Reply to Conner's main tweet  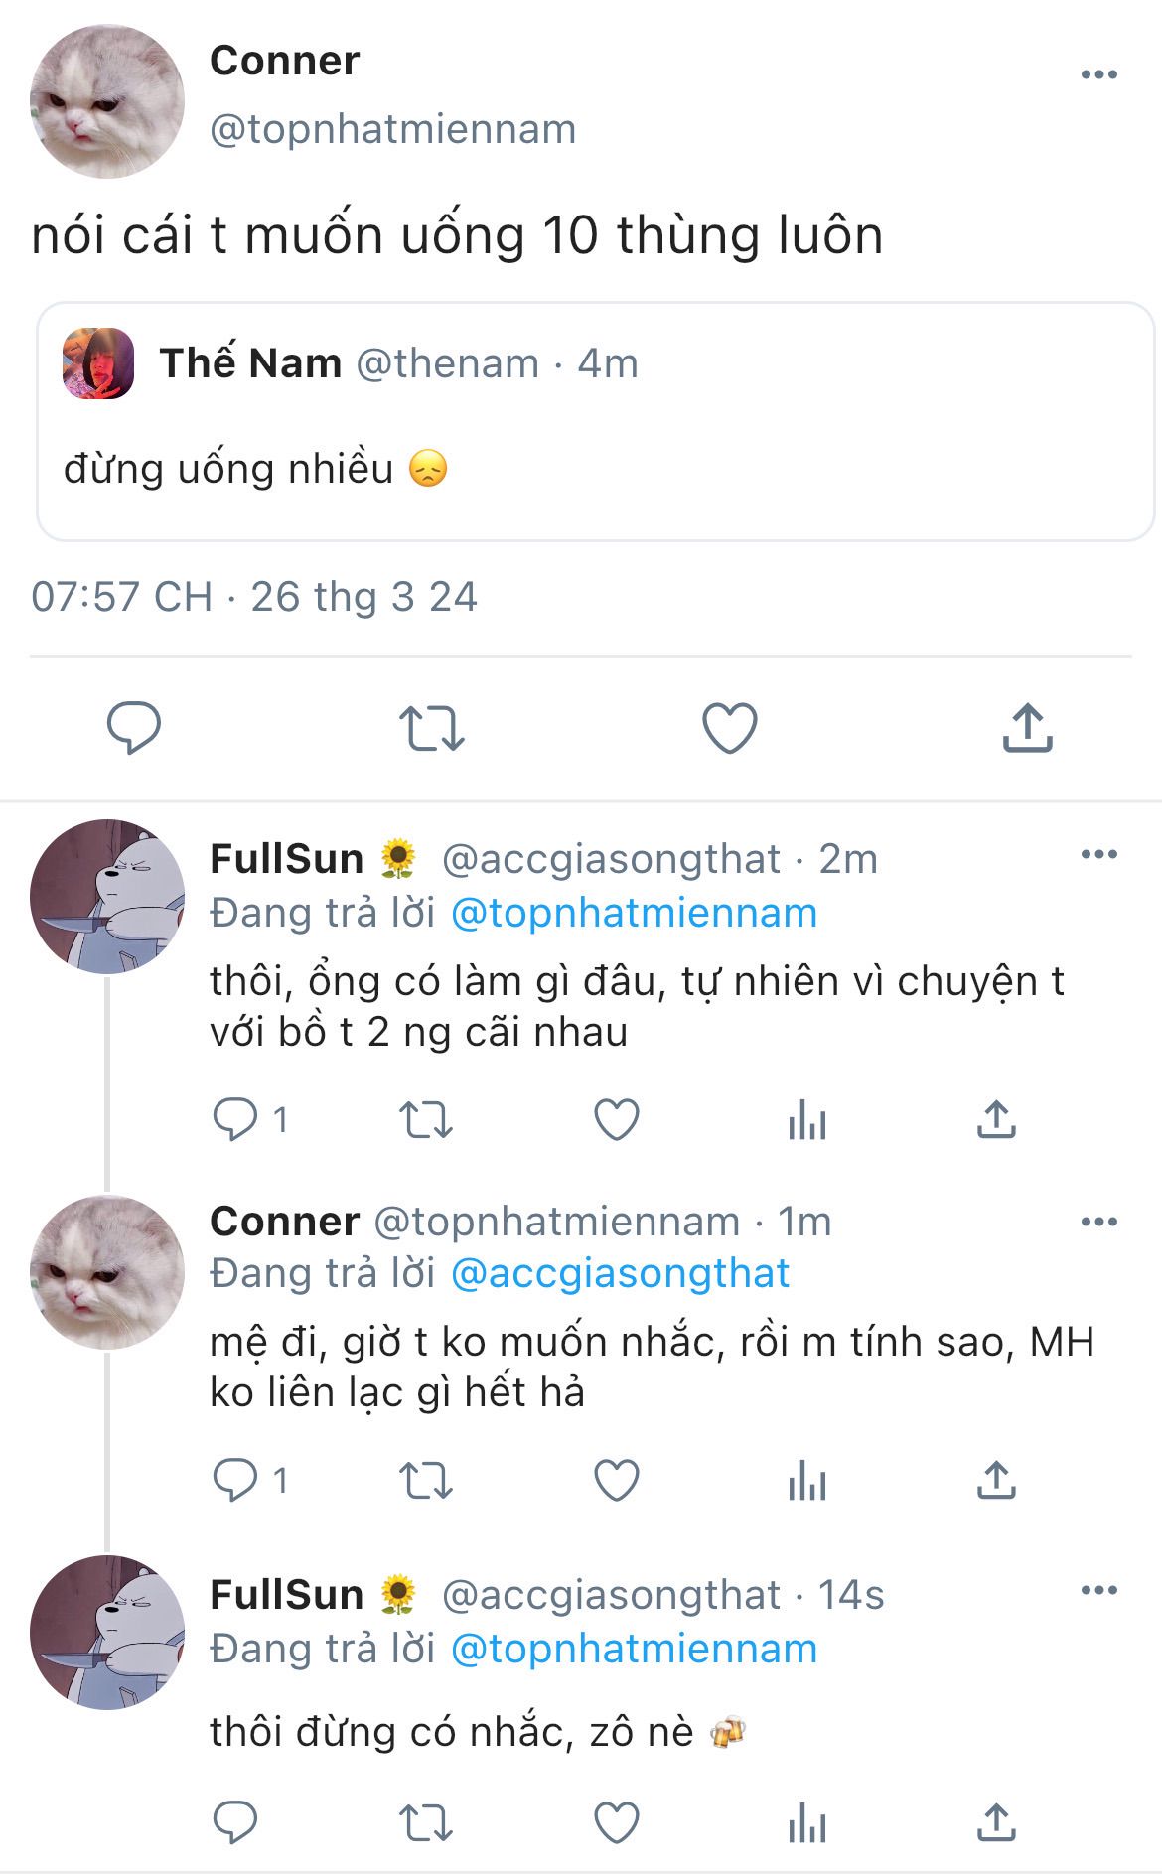[134, 727]
